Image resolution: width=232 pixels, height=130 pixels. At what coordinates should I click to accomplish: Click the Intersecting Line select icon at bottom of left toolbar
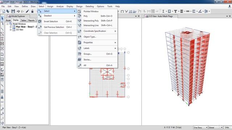pos(2,123)
